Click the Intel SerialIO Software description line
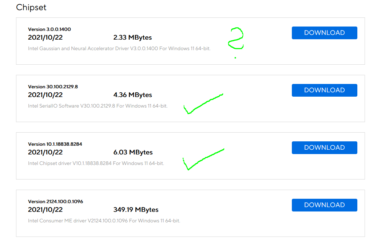Screen dimensions: 381x246 pos(98,106)
